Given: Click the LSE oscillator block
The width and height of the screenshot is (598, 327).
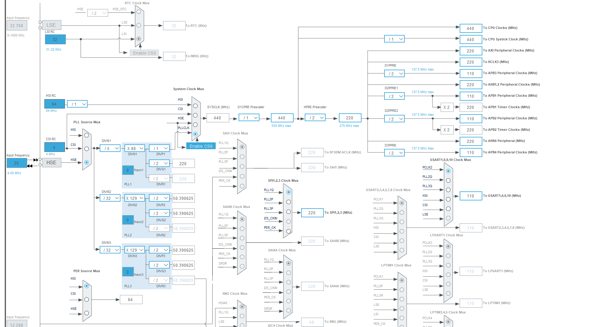Looking at the screenshot, I should (51, 25).
